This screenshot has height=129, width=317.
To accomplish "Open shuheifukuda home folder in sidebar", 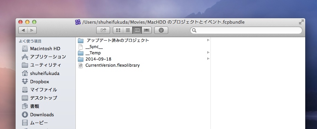I will (x=45, y=73).
